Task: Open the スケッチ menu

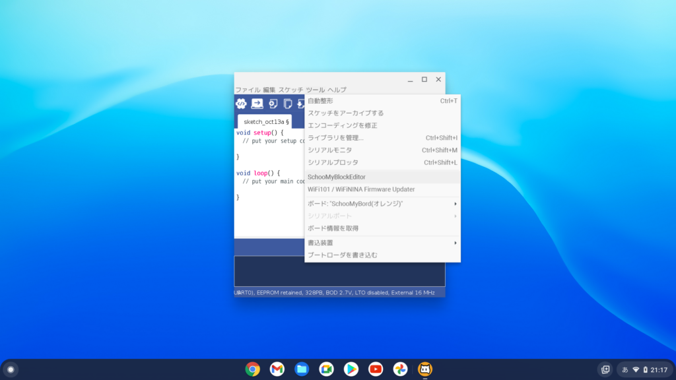Action: [x=290, y=90]
